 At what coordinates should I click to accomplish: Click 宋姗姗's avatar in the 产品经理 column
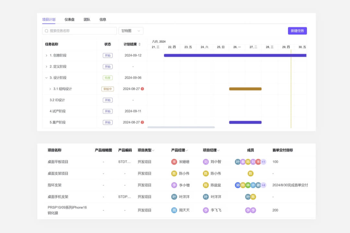[x=174, y=161]
